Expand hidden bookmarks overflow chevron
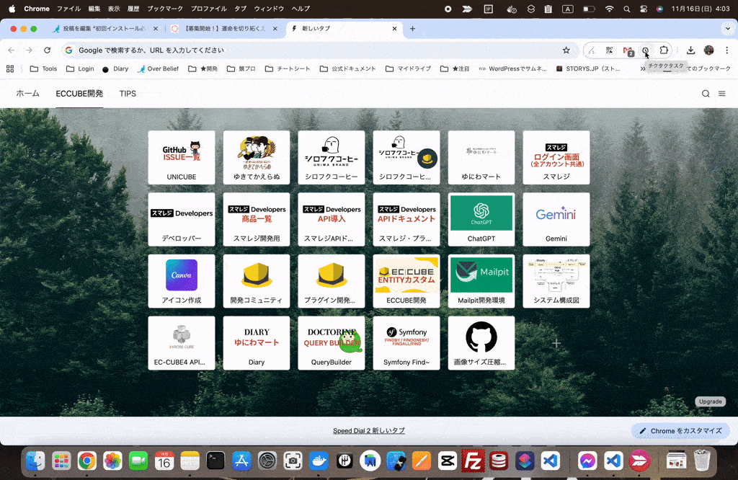Image resolution: width=738 pixels, height=480 pixels. point(643,69)
